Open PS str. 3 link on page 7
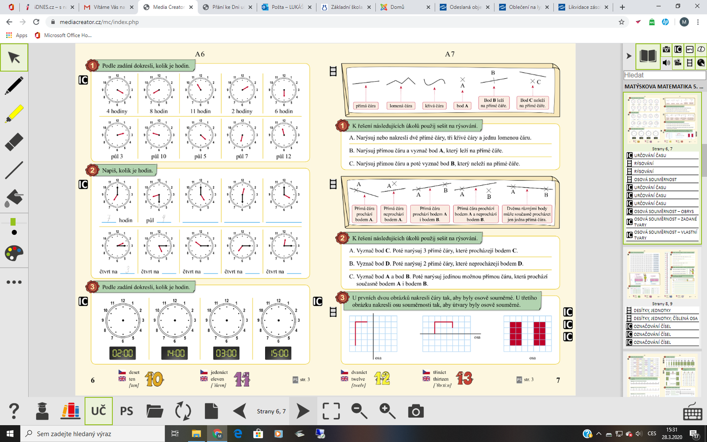The height and width of the screenshot is (442, 707). pyautogui.click(x=525, y=379)
